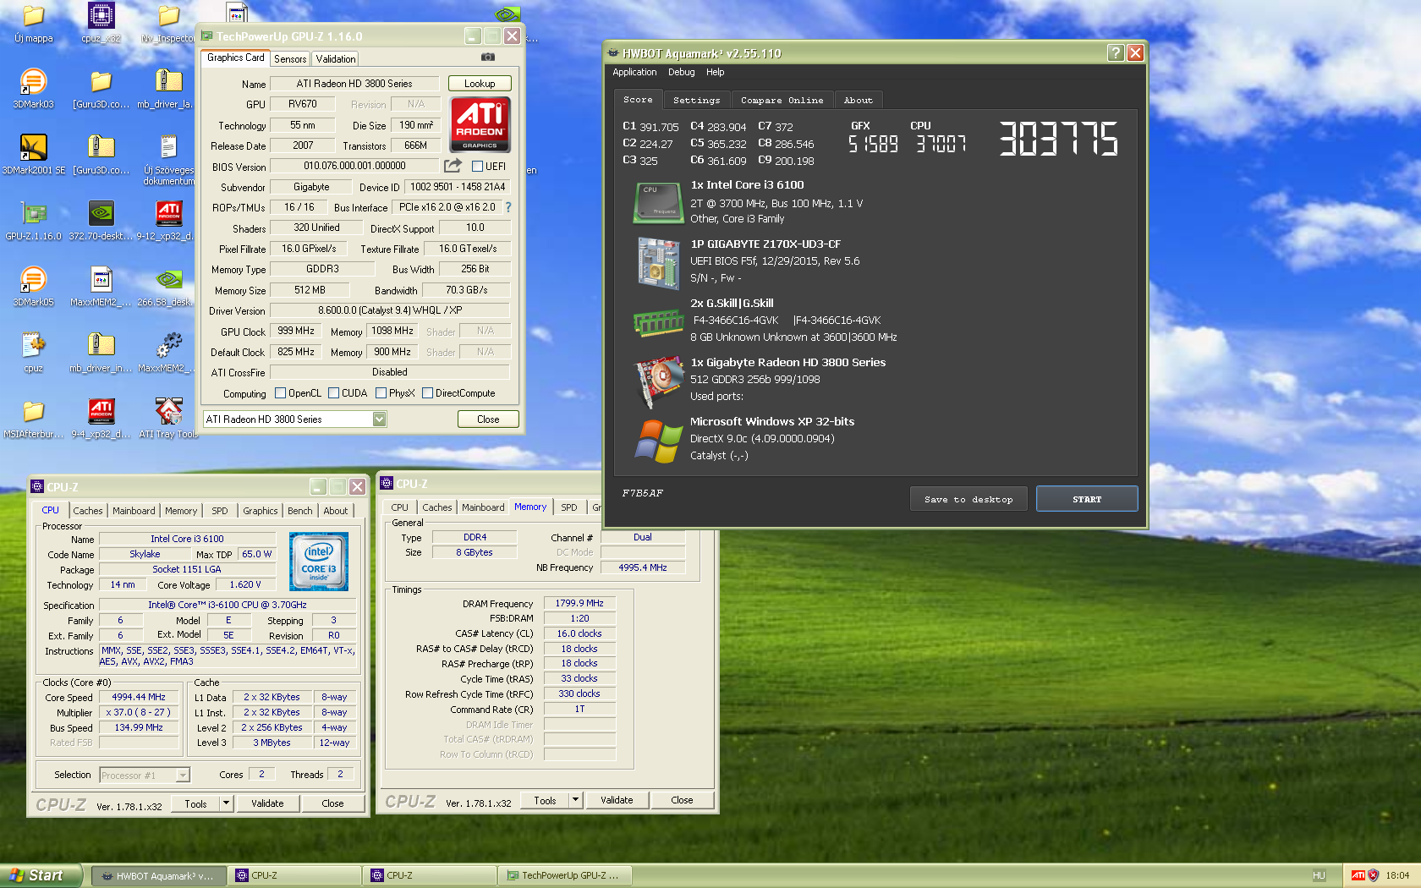The width and height of the screenshot is (1421, 888).
Task: Click the GPU-Z BIOS share icon
Action: tap(453, 166)
